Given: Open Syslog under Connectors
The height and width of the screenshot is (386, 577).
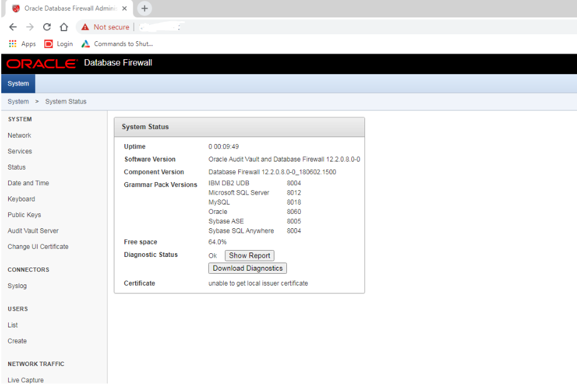Looking at the screenshot, I should coord(18,286).
